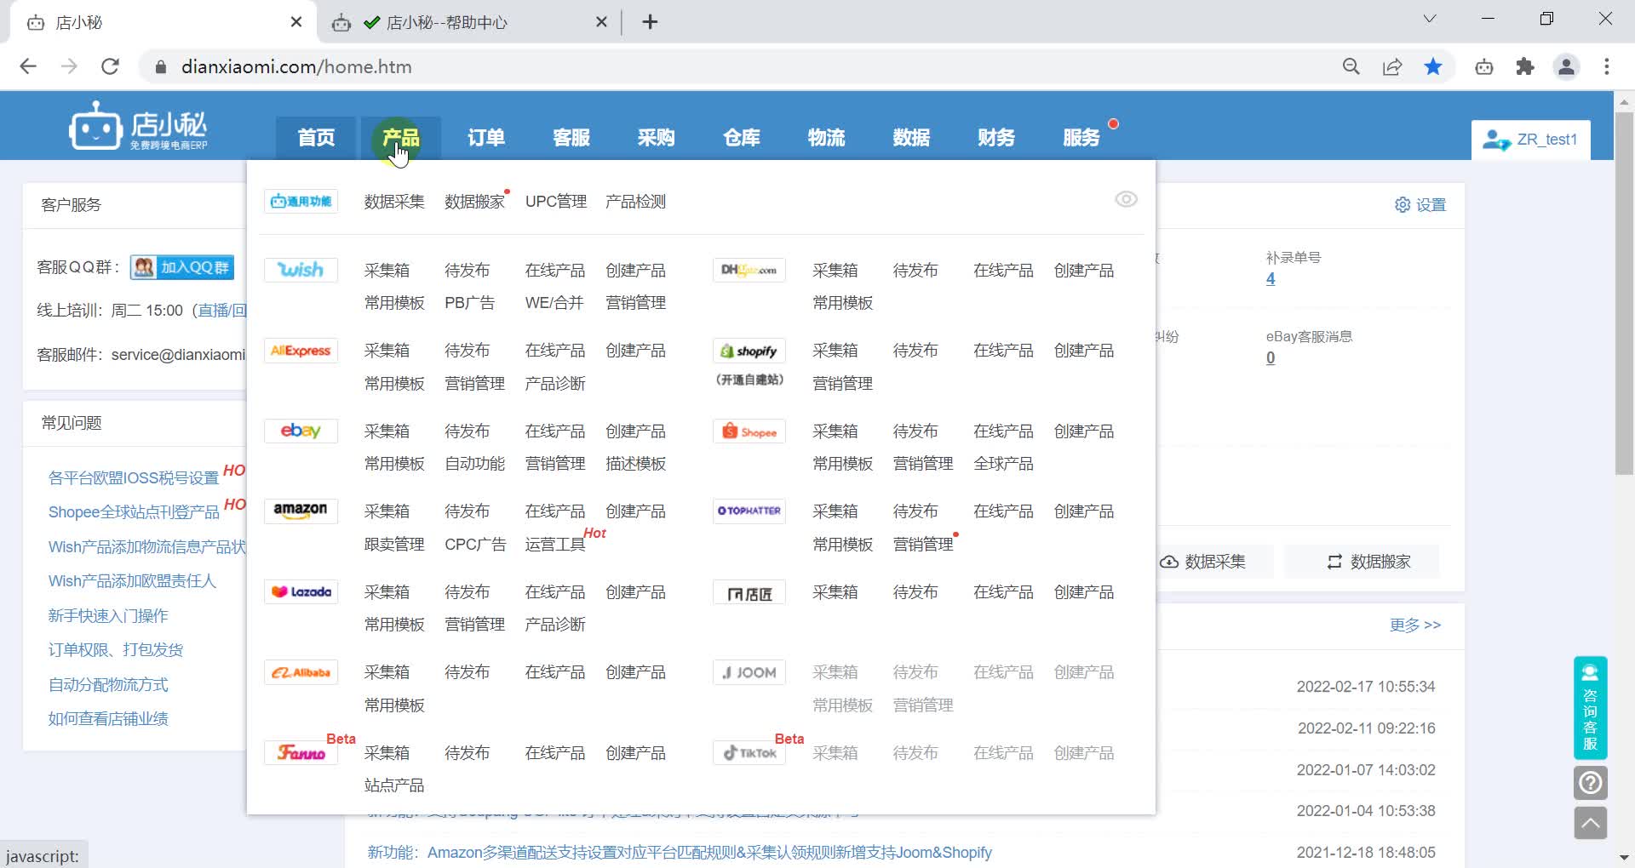Open the 设置 gear settings

1420,205
